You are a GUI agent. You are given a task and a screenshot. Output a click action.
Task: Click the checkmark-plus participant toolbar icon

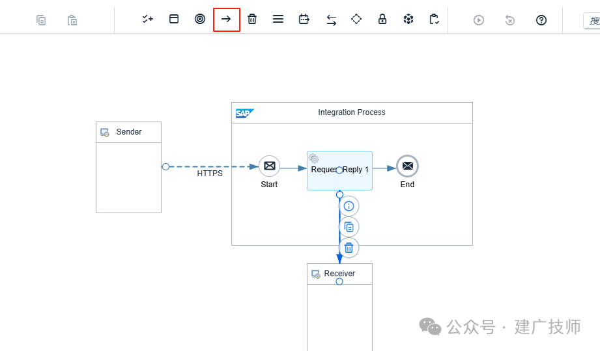148,19
